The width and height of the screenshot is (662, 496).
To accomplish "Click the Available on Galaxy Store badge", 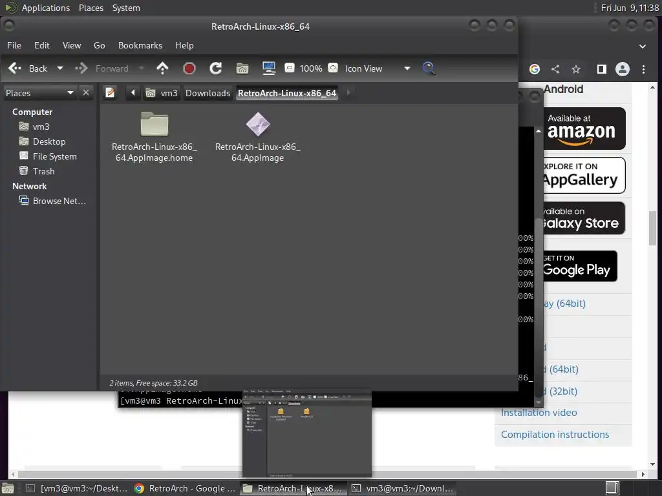I will [x=584, y=218].
